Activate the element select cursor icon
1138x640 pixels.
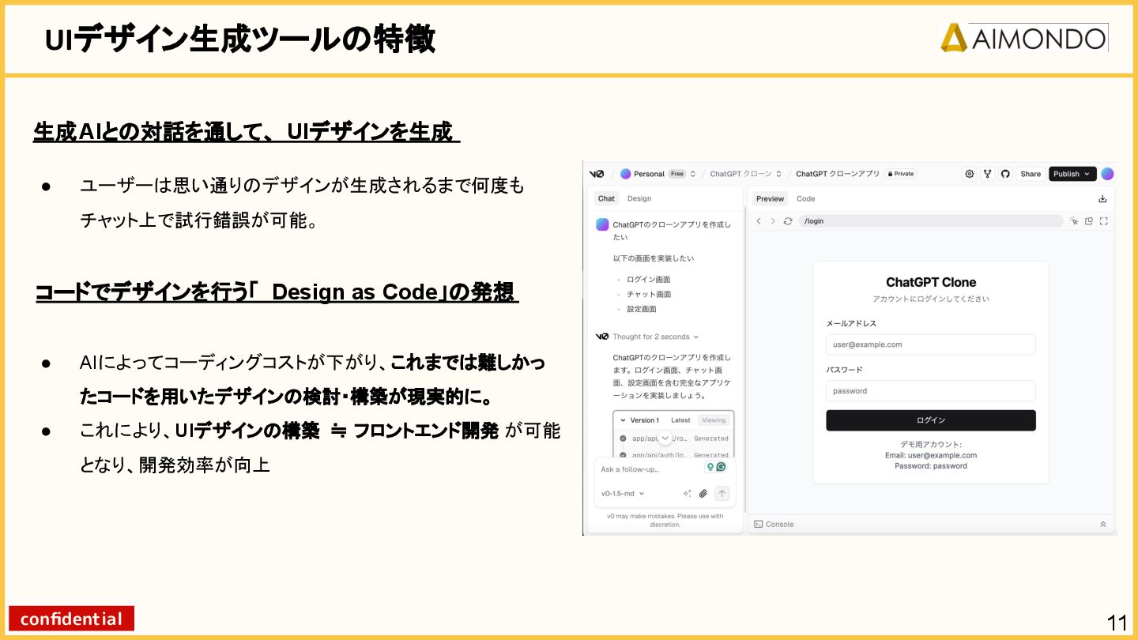1074,221
